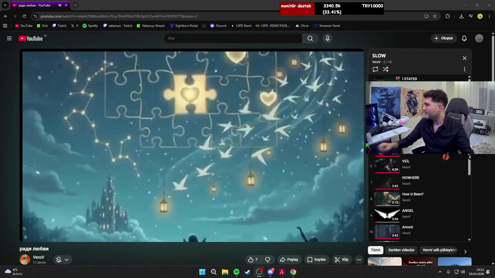Share the video via Paylaş
Viewport: 495px width, 278px height.
tap(289, 259)
